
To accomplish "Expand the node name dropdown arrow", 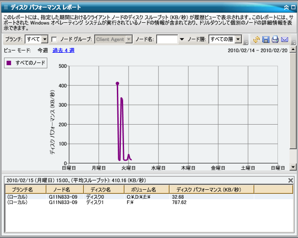I will click(182, 39).
